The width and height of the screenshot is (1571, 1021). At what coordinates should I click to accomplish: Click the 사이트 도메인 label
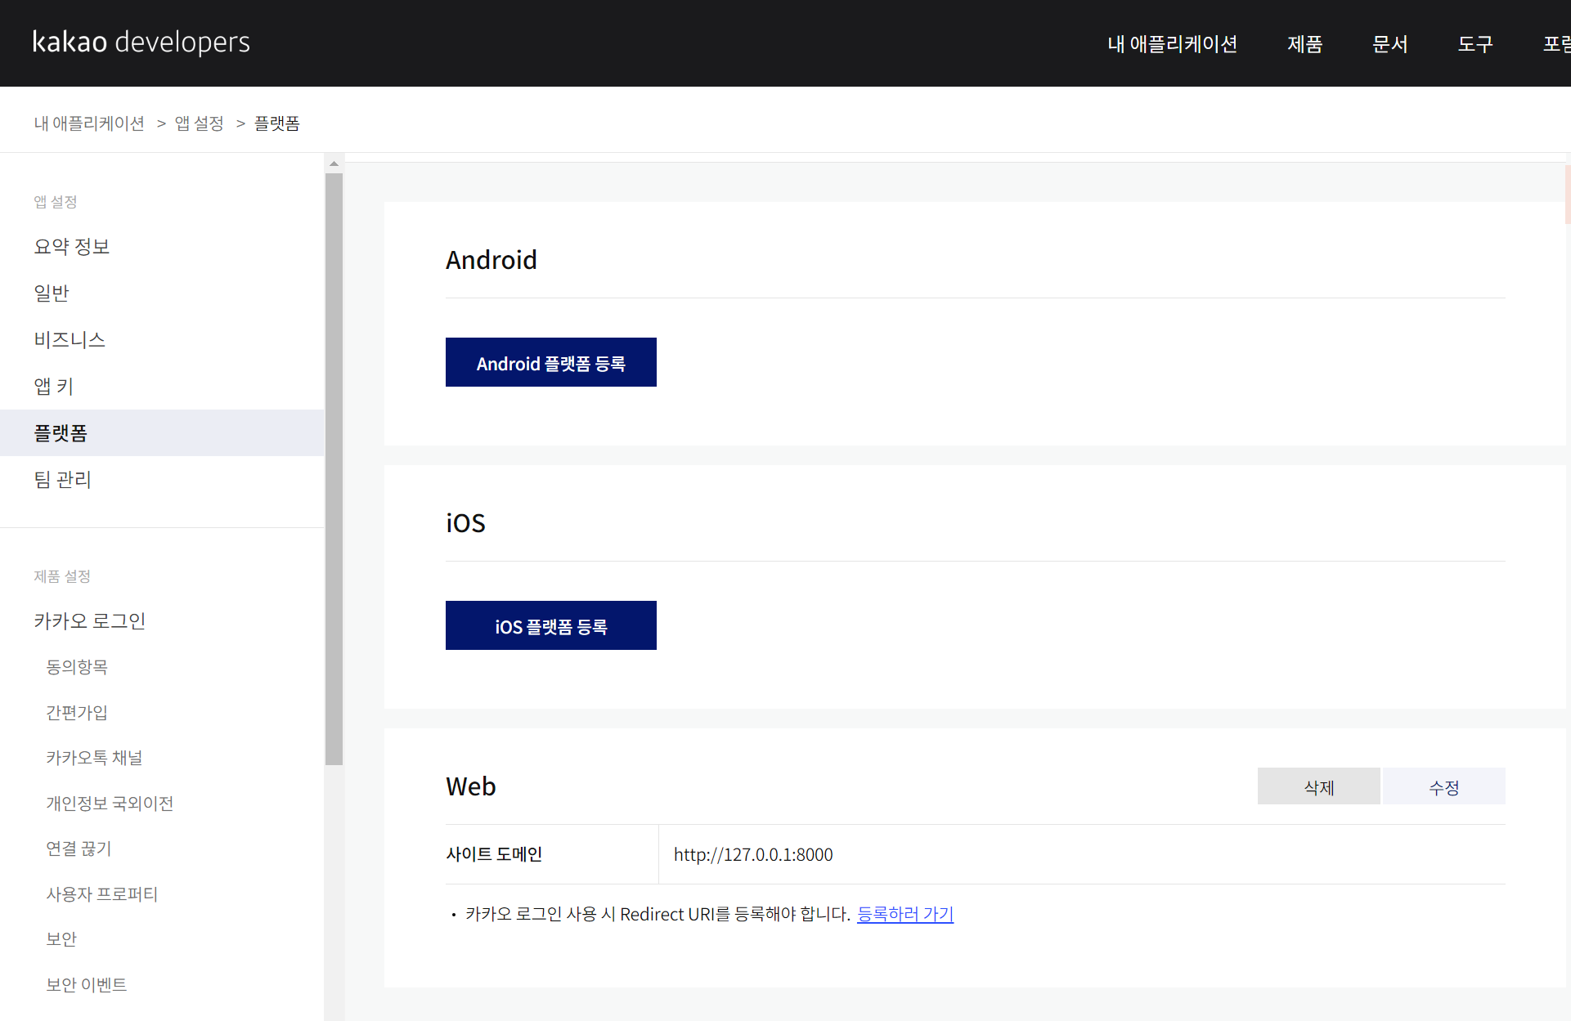tap(494, 854)
